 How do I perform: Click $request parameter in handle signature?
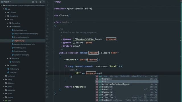point(94,53)
